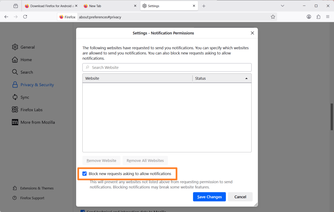Bookmark this page with the star icon
Image resolution: width=334 pixels, height=212 pixels.
(273, 17)
